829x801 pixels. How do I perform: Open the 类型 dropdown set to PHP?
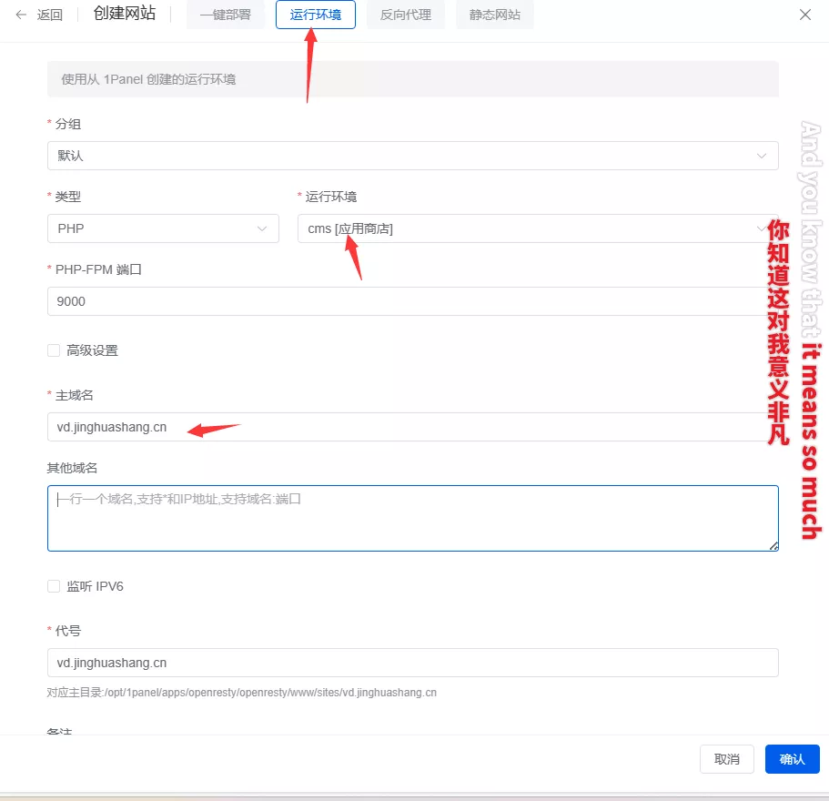point(162,228)
